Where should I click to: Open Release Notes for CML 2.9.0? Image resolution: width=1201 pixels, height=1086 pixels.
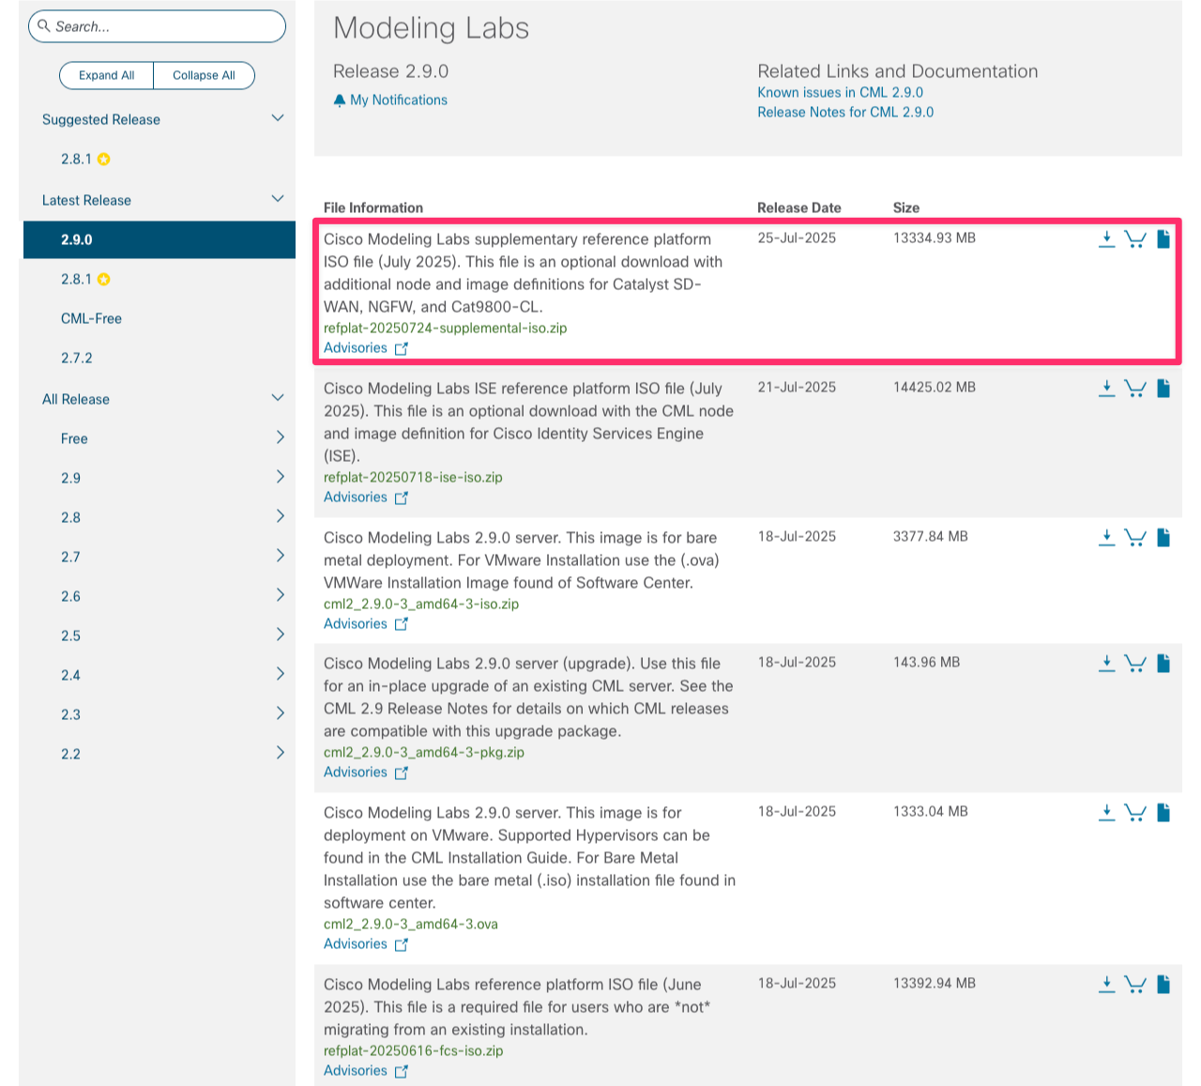click(845, 113)
